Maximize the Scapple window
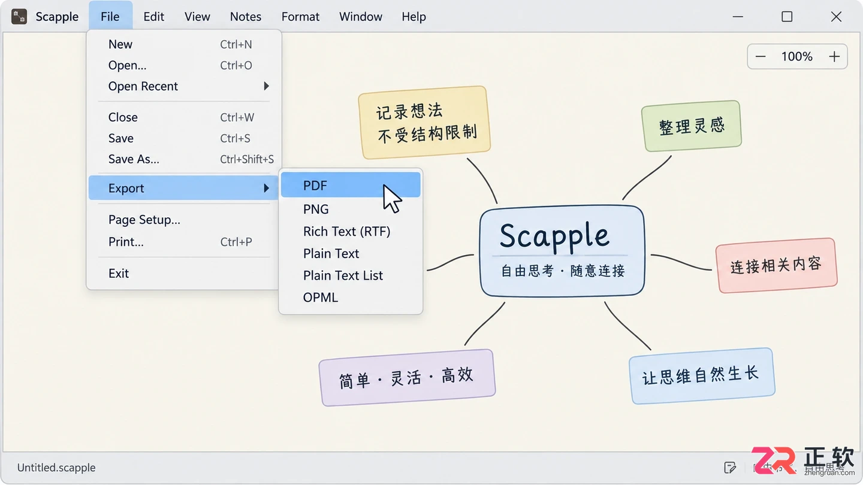This screenshot has height=485, width=863. 787,17
